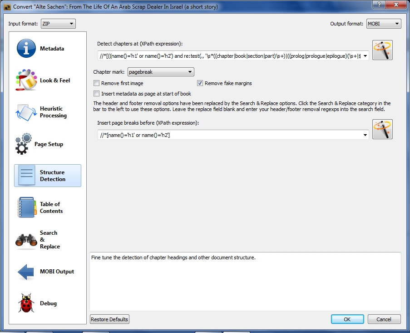Enable Insert metadata as page checkbox
Image resolution: width=410 pixels, height=333 pixels.
[97, 94]
